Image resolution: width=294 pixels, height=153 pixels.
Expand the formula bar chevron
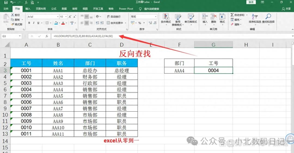pos(292,36)
